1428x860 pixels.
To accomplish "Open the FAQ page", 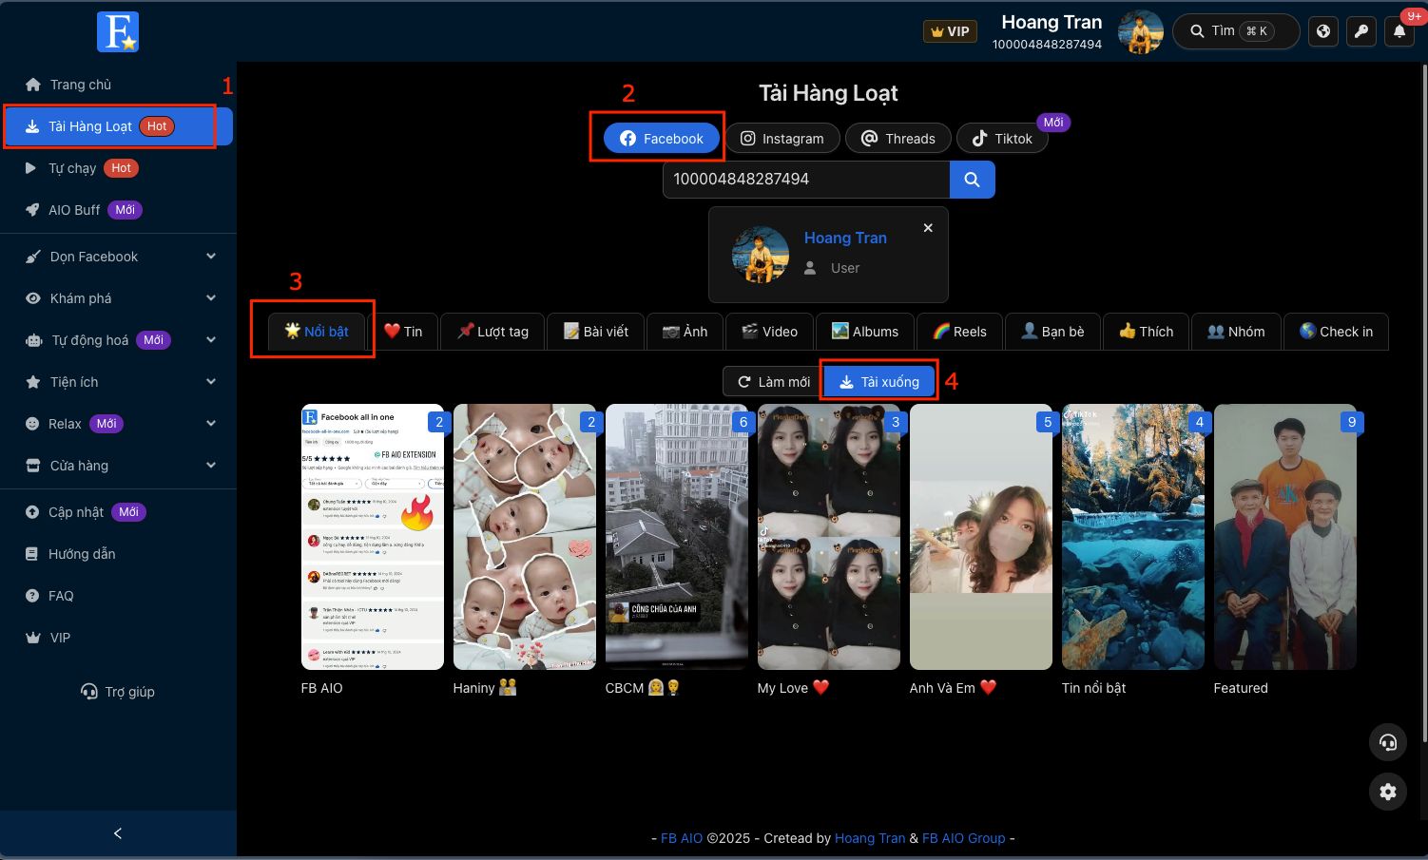I will click(118, 596).
